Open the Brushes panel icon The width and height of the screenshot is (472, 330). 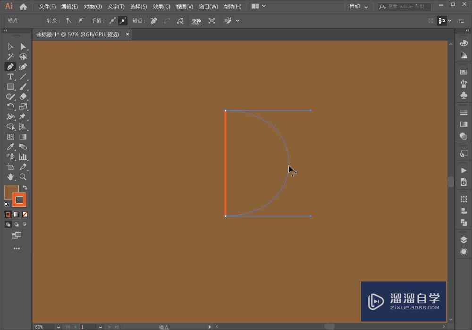coord(464,83)
